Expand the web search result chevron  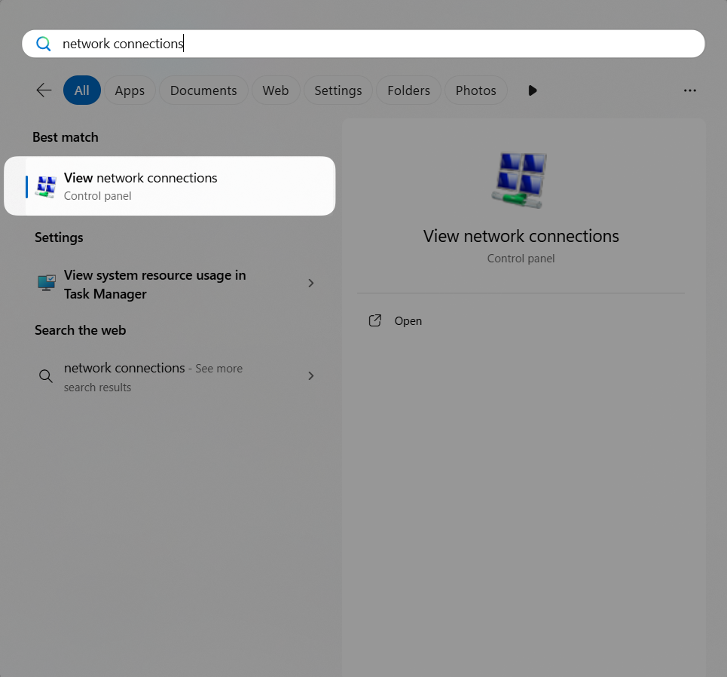click(x=310, y=376)
